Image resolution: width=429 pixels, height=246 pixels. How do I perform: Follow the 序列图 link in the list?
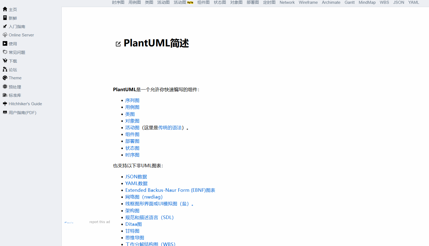point(132,100)
